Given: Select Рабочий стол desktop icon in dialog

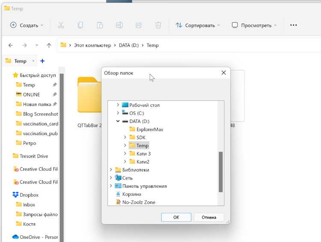Looking at the screenshot, I should pyautogui.click(x=125, y=105).
